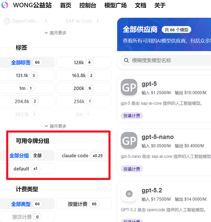Screen dimensions: 211x222
Task: Click the WONG公益站 site title
Action: 32,5
